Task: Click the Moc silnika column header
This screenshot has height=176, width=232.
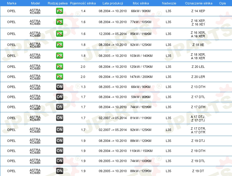Action: (x=141, y=3)
